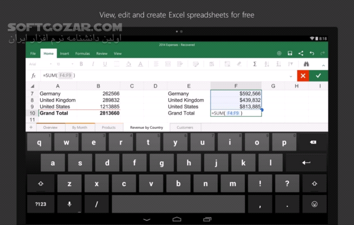The width and height of the screenshot is (354, 225).
Task: Tap the microphone voice input key
Action: (69, 204)
